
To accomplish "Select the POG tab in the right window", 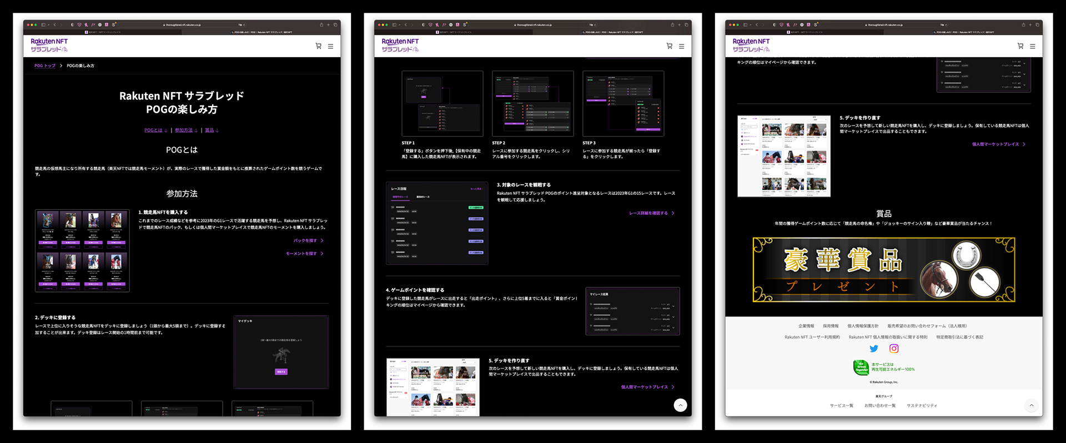I will pos(963,32).
